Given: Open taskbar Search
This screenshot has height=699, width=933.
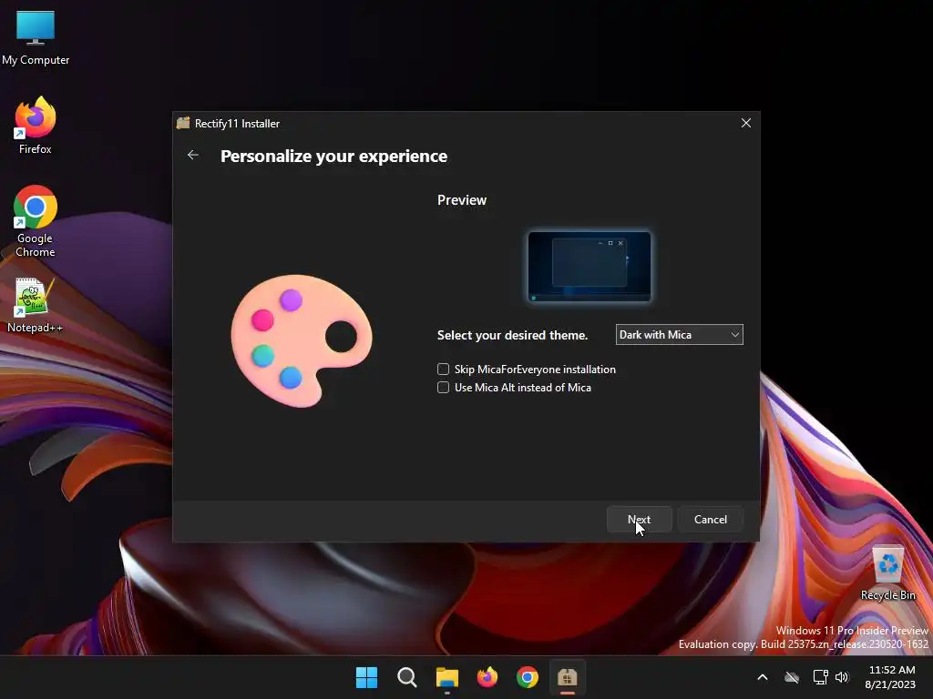Looking at the screenshot, I should 407,677.
